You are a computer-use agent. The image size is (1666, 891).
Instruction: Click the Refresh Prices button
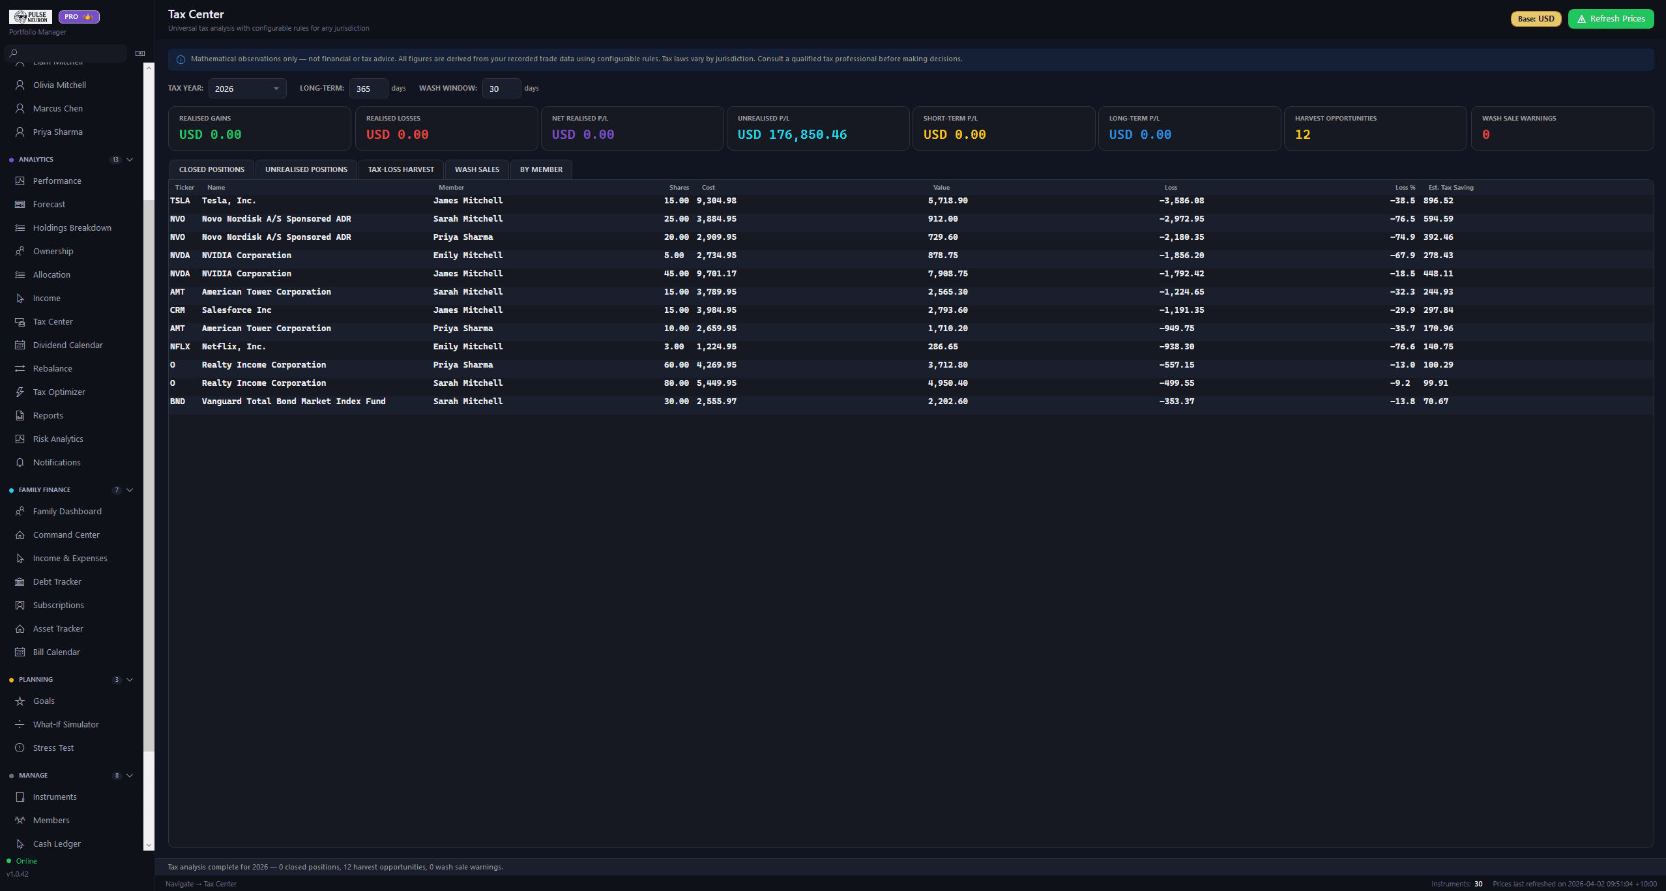[1610, 19]
